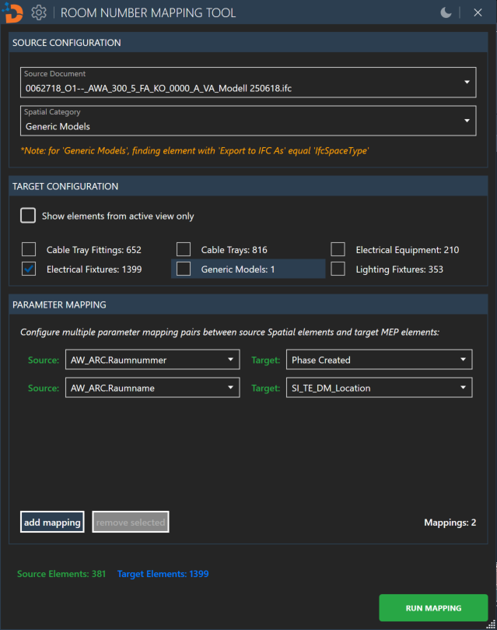Check the Cable Tray Fittings checkbox
The image size is (497, 630).
tap(29, 250)
